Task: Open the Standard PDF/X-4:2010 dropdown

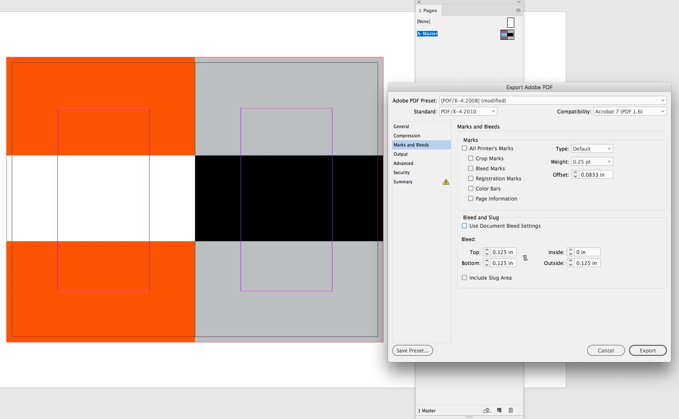Action: point(468,111)
